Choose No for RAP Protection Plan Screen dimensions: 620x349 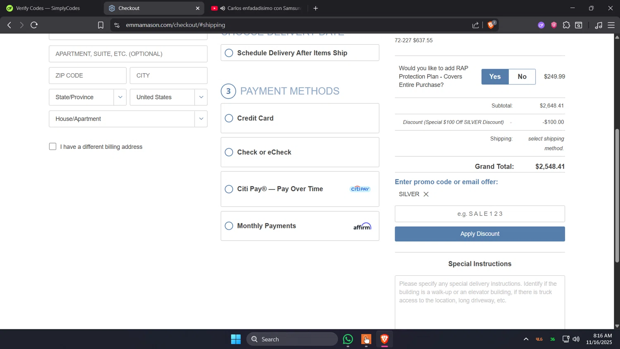tap(522, 76)
